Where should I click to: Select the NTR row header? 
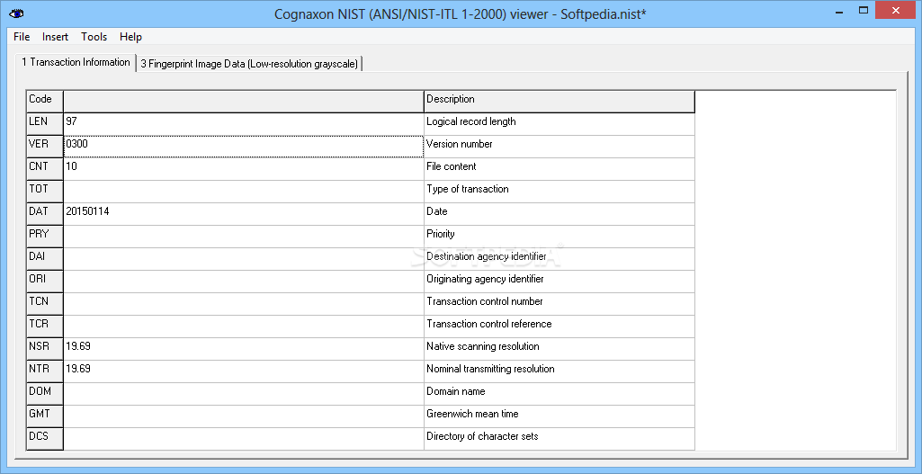click(x=45, y=371)
